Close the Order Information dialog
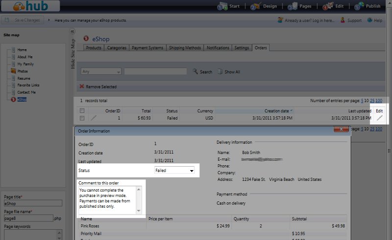 [341, 130]
